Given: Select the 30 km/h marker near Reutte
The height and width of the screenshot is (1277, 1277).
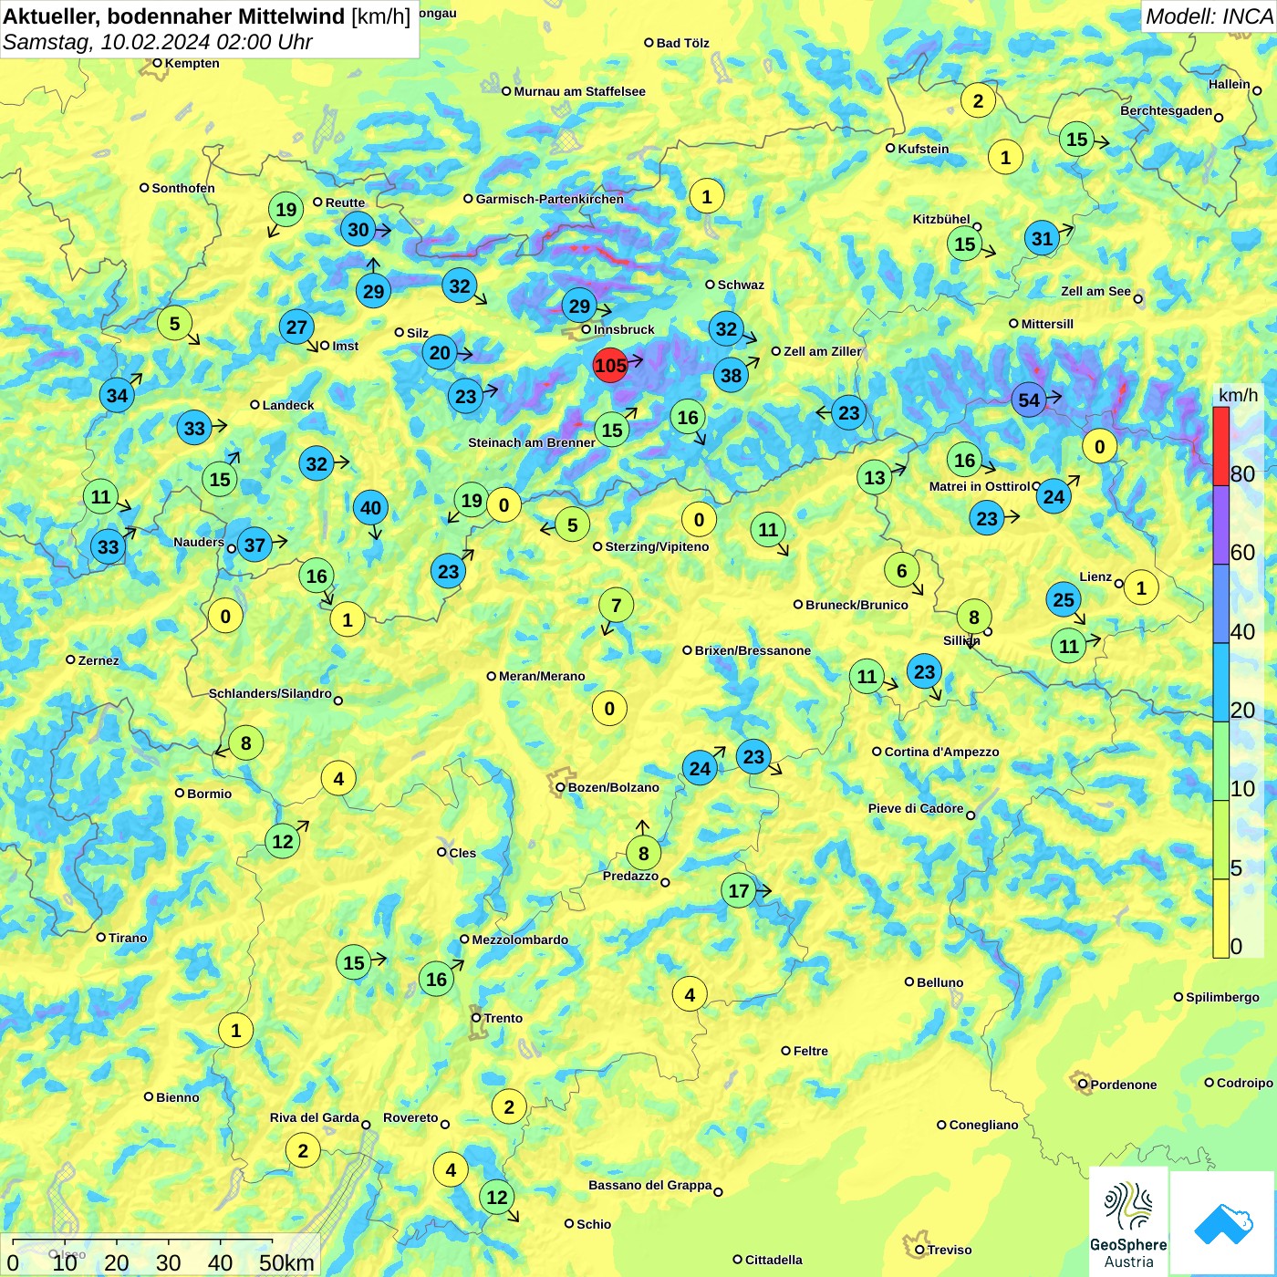Looking at the screenshot, I should point(358,230).
